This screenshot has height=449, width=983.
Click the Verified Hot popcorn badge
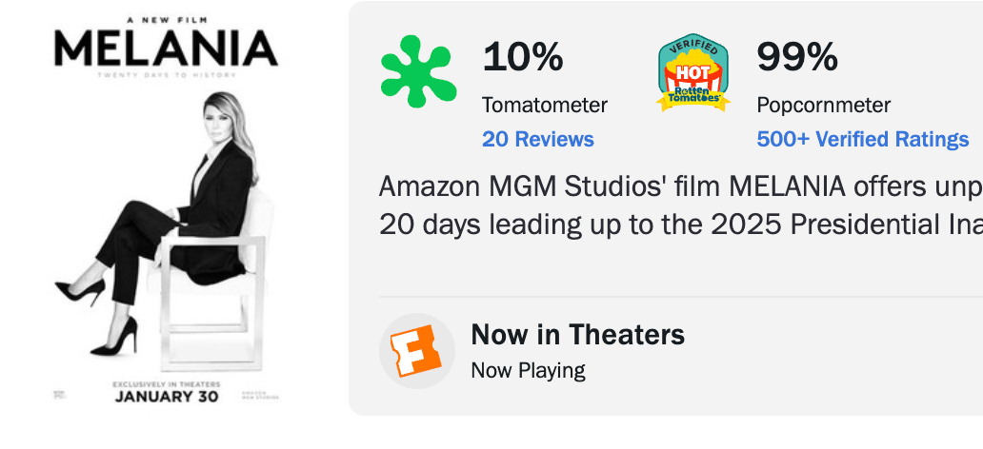click(x=694, y=73)
